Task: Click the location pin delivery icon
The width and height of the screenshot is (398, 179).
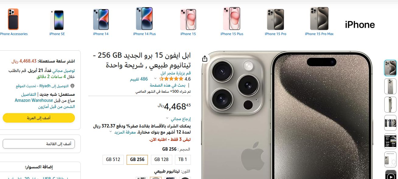Action: [72, 86]
